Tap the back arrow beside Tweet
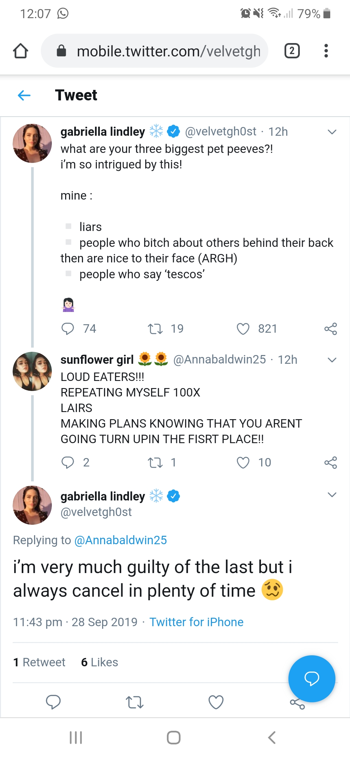The height and width of the screenshot is (758, 350). click(x=24, y=95)
